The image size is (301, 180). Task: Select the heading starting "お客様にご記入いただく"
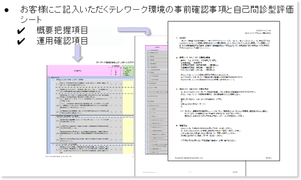[157, 14]
